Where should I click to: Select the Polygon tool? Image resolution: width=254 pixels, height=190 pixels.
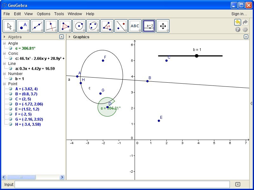[65, 26]
